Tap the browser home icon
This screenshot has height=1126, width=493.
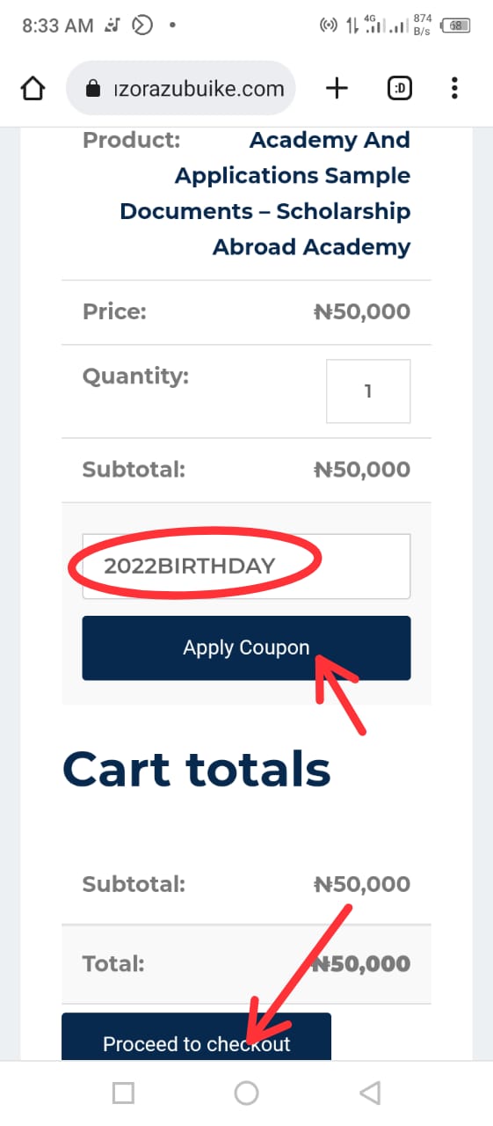33,89
